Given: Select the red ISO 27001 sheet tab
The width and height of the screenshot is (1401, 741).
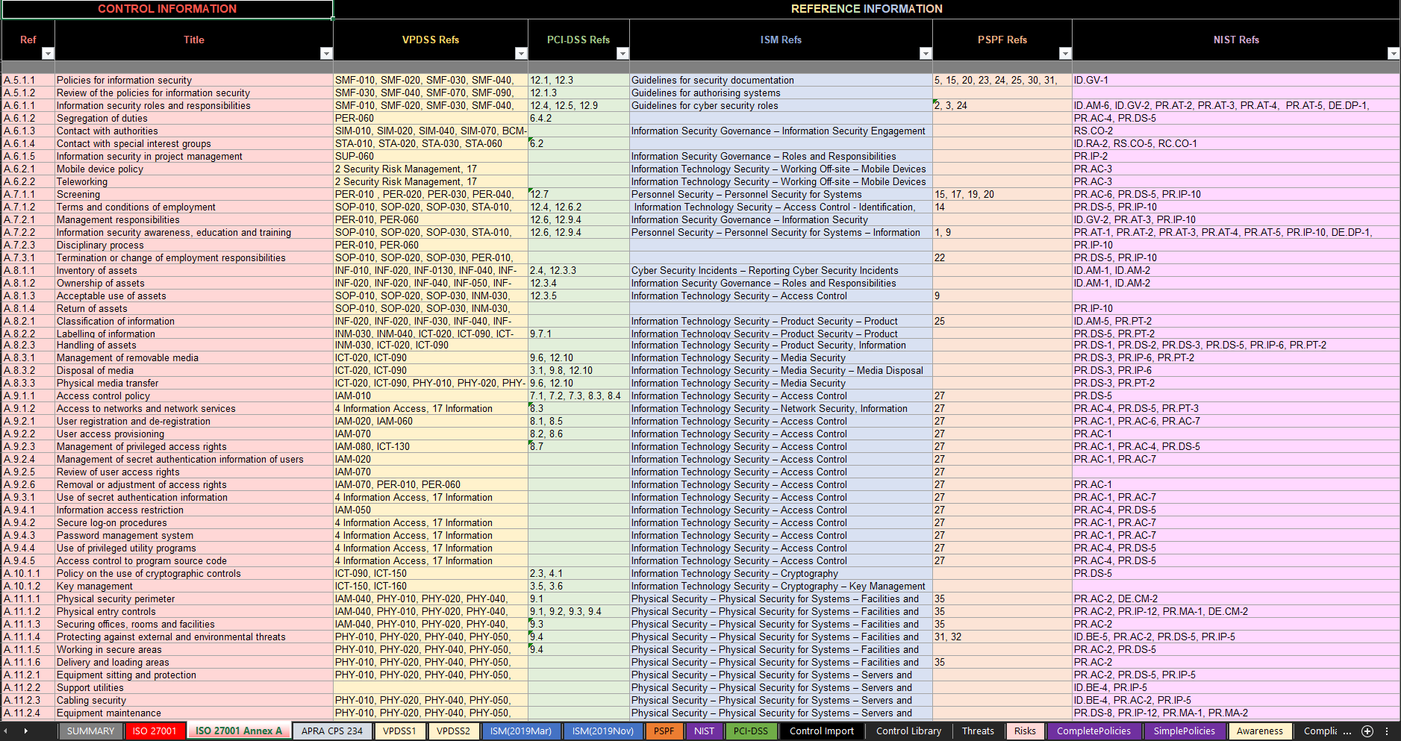Looking at the screenshot, I should click(x=155, y=731).
